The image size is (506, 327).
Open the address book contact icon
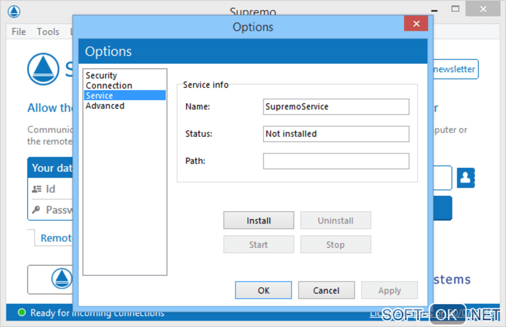(x=466, y=178)
